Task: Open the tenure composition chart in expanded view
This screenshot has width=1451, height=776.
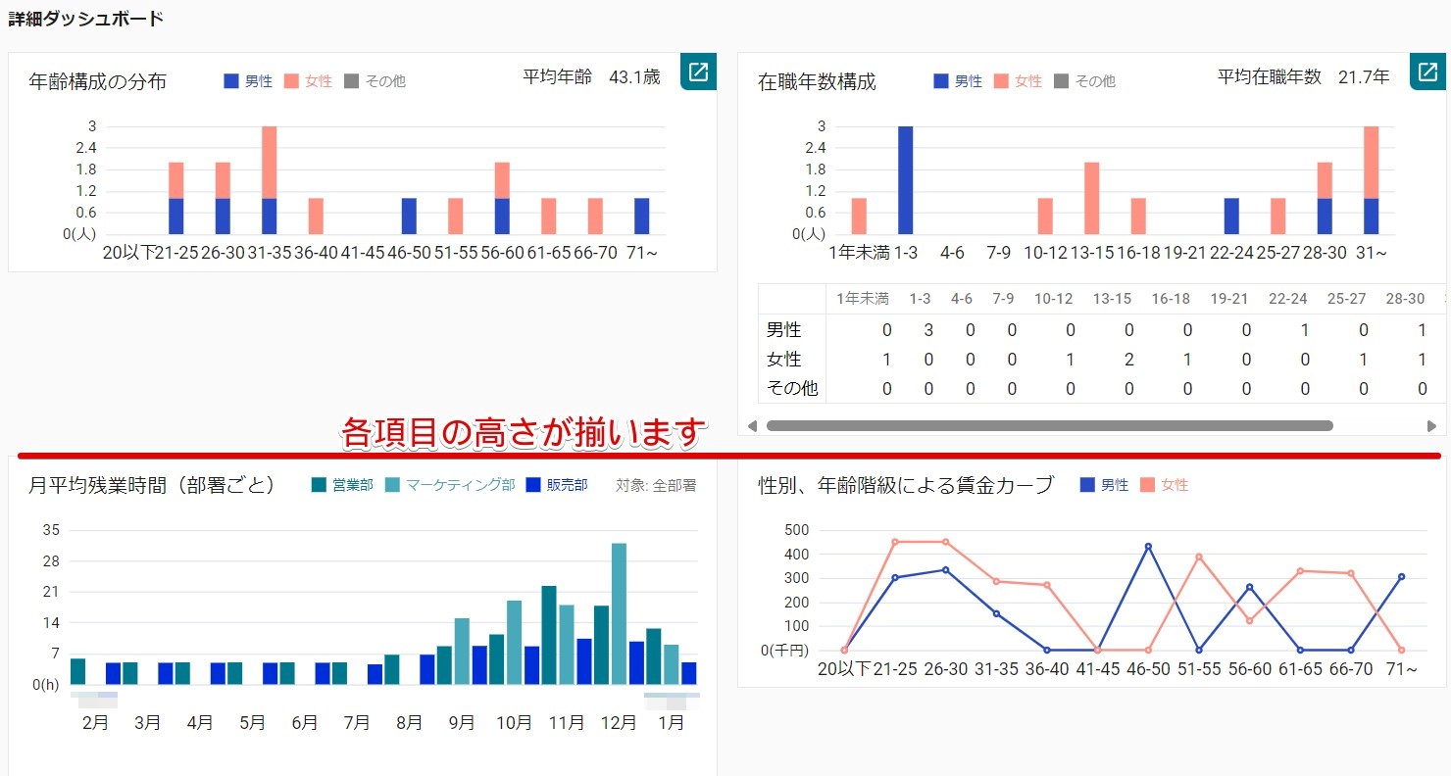Action: tap(1427, 72)
